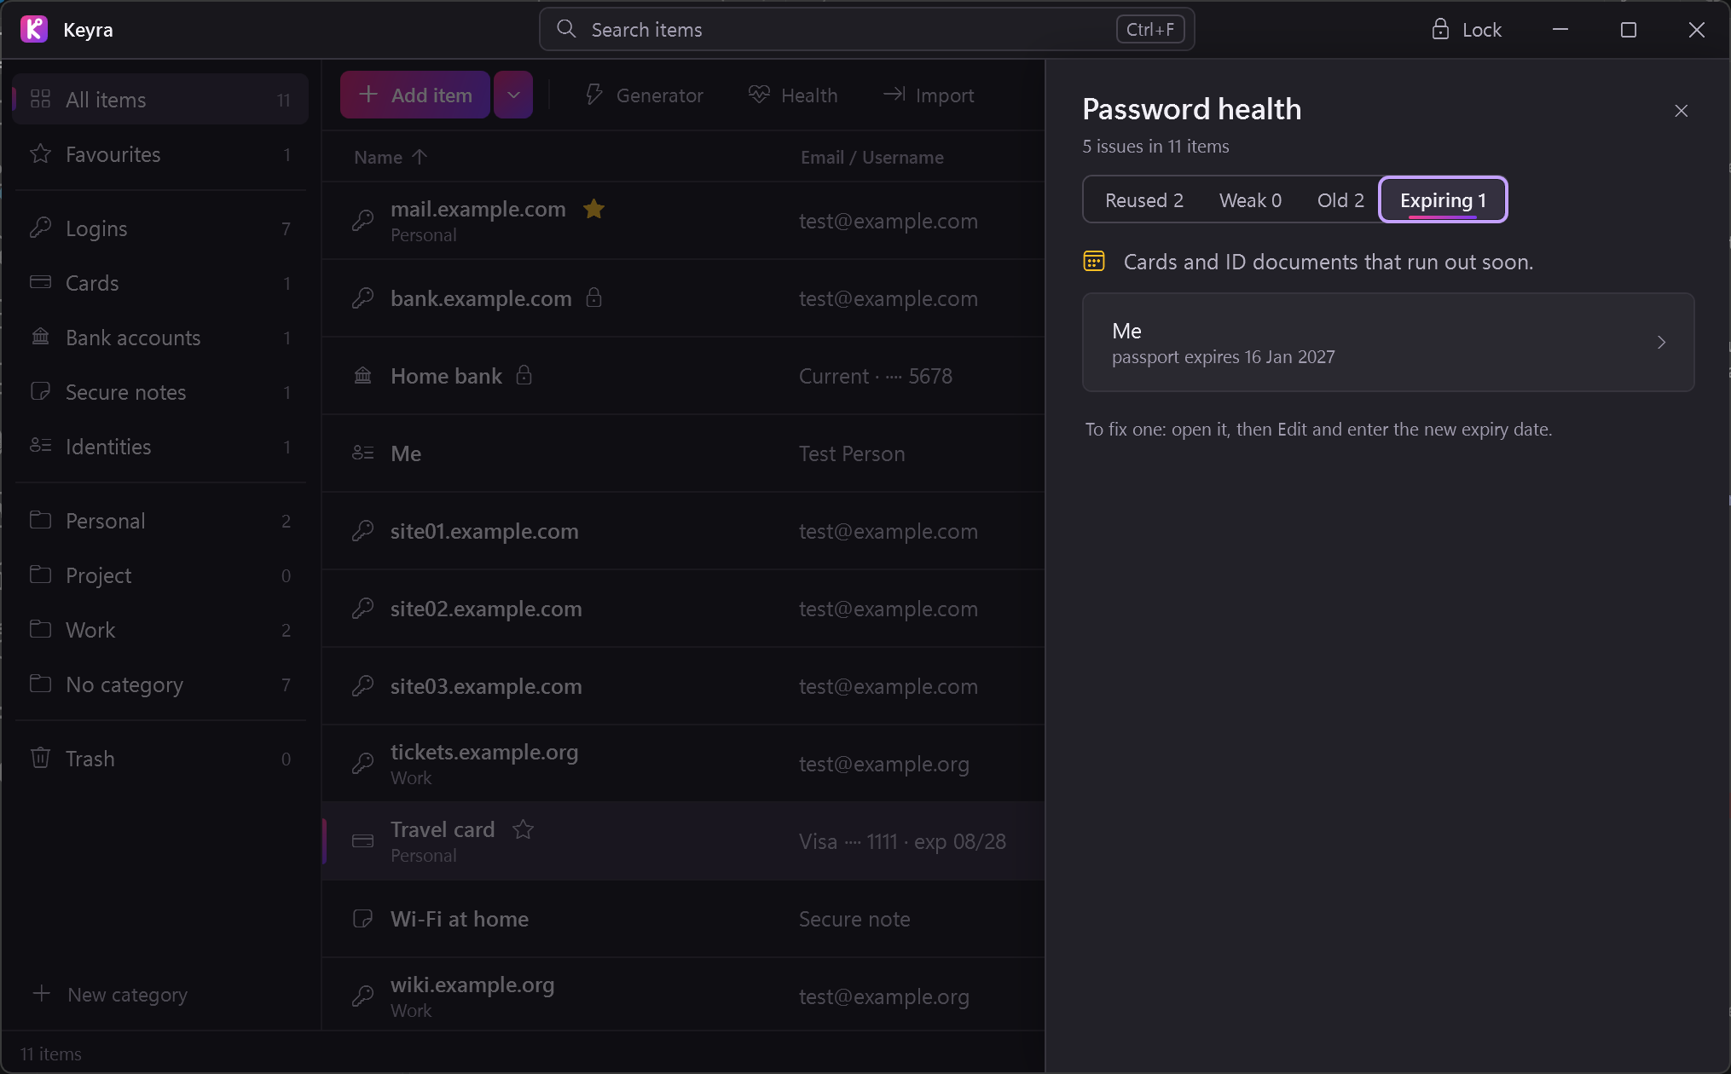Screen dimensions: 1731x1074
Task: Select the wiki.example.org item
Action: (x=683, y=996)
